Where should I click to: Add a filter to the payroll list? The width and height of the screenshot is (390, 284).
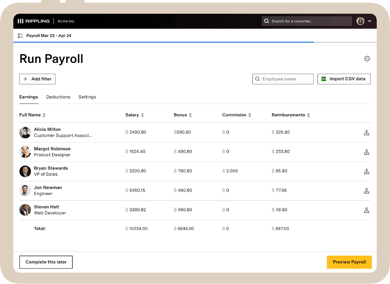click(37, 79)
